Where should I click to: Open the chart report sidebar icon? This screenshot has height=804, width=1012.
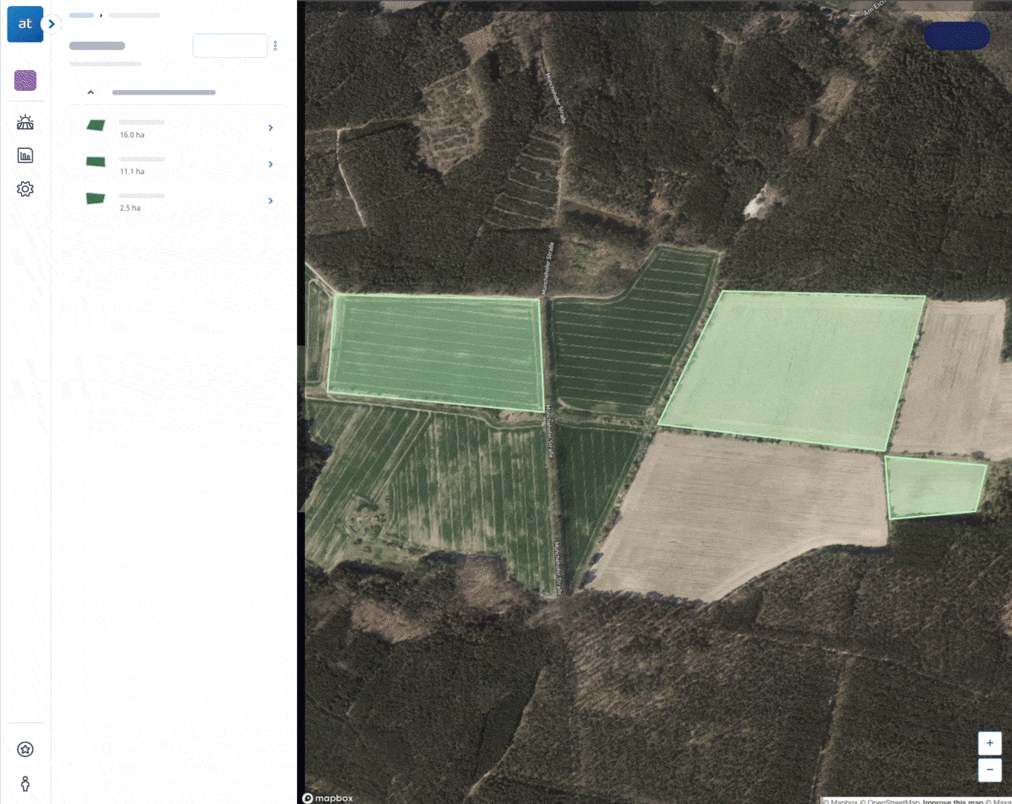tap(25, 156)
